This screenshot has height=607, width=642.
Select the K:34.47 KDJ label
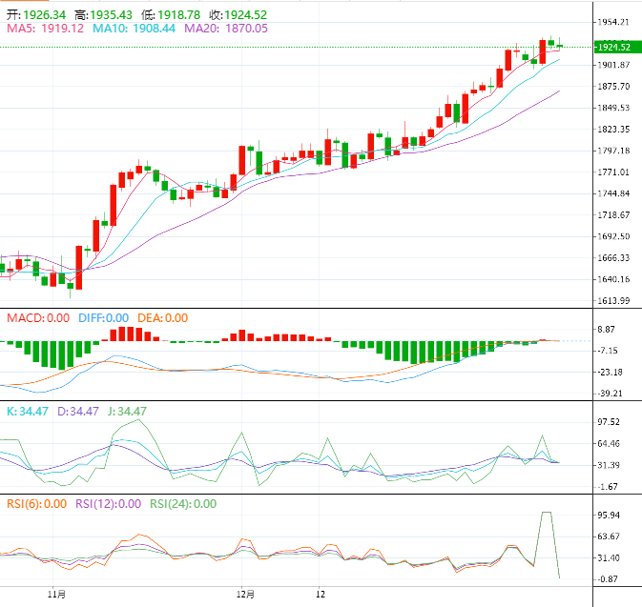[x=28, y=412]
